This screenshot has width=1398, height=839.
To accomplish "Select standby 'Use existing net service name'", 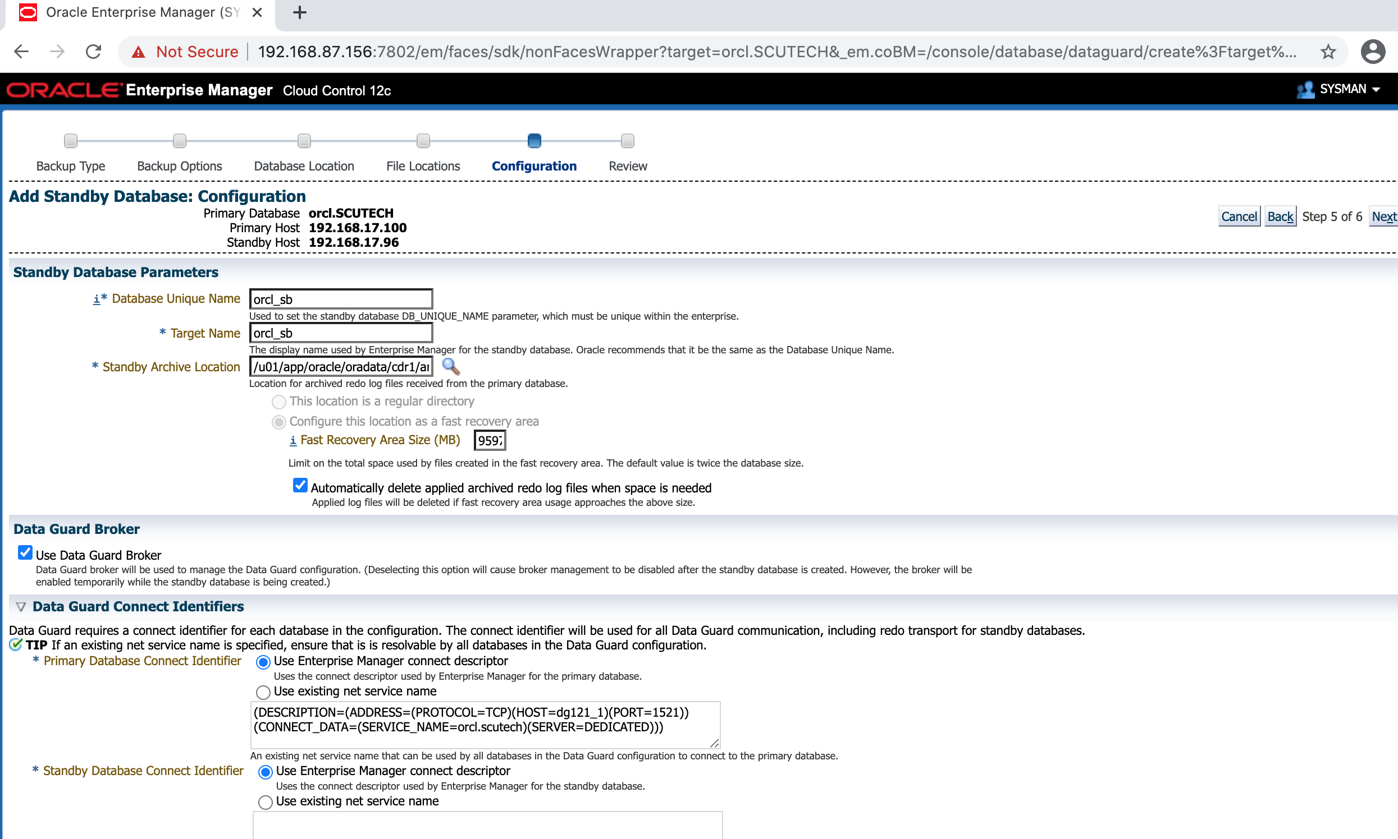I will click(266, 803).
